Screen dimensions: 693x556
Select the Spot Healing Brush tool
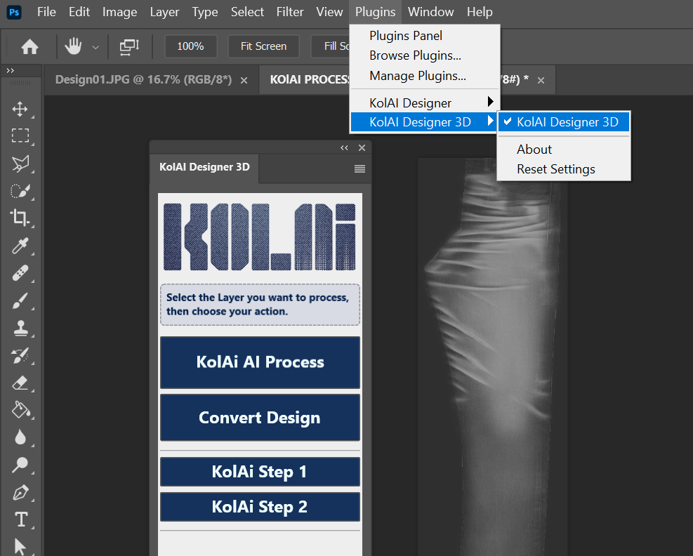point(20,272)
